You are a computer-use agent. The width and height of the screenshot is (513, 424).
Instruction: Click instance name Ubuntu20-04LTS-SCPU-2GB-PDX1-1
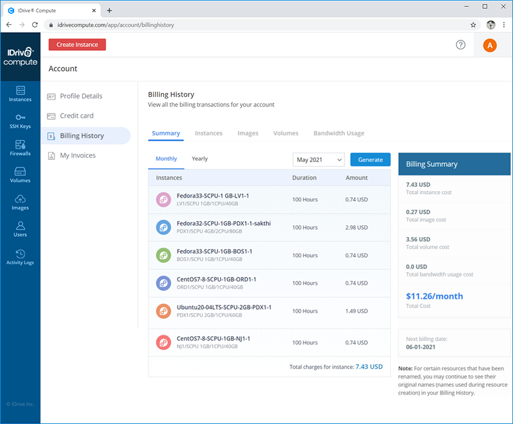click(x=224, y=307)
